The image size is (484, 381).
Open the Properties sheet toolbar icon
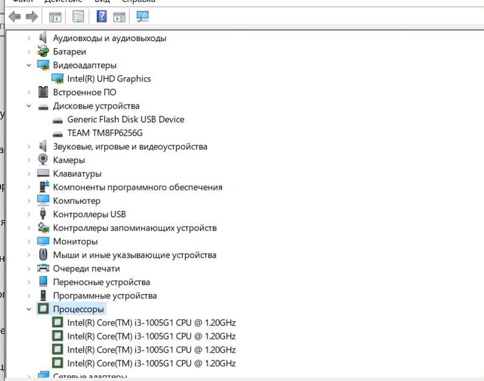[x=78, y=16]
